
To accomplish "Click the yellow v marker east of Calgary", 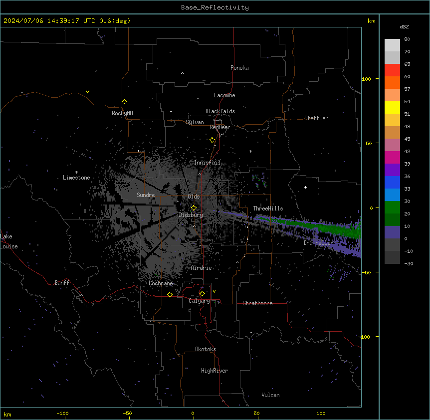I will click(214, 291).
